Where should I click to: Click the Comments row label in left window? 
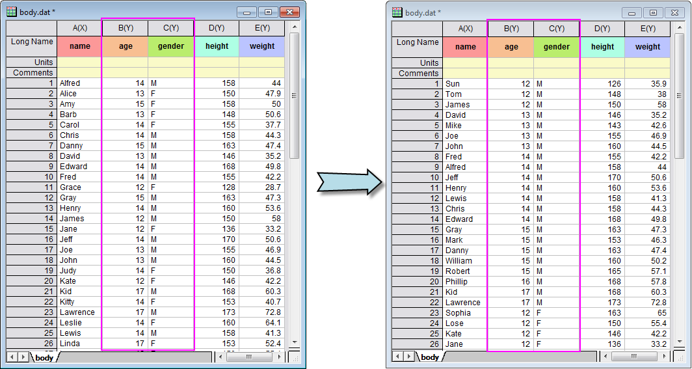point(31,73)
